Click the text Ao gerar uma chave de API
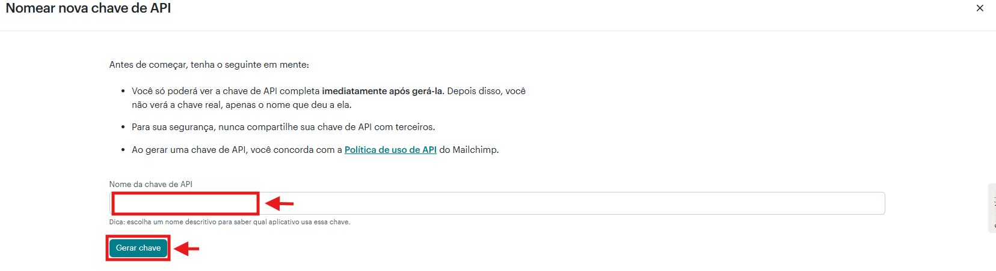The height and width of the screenshot is (271, 996). [189, 150]
